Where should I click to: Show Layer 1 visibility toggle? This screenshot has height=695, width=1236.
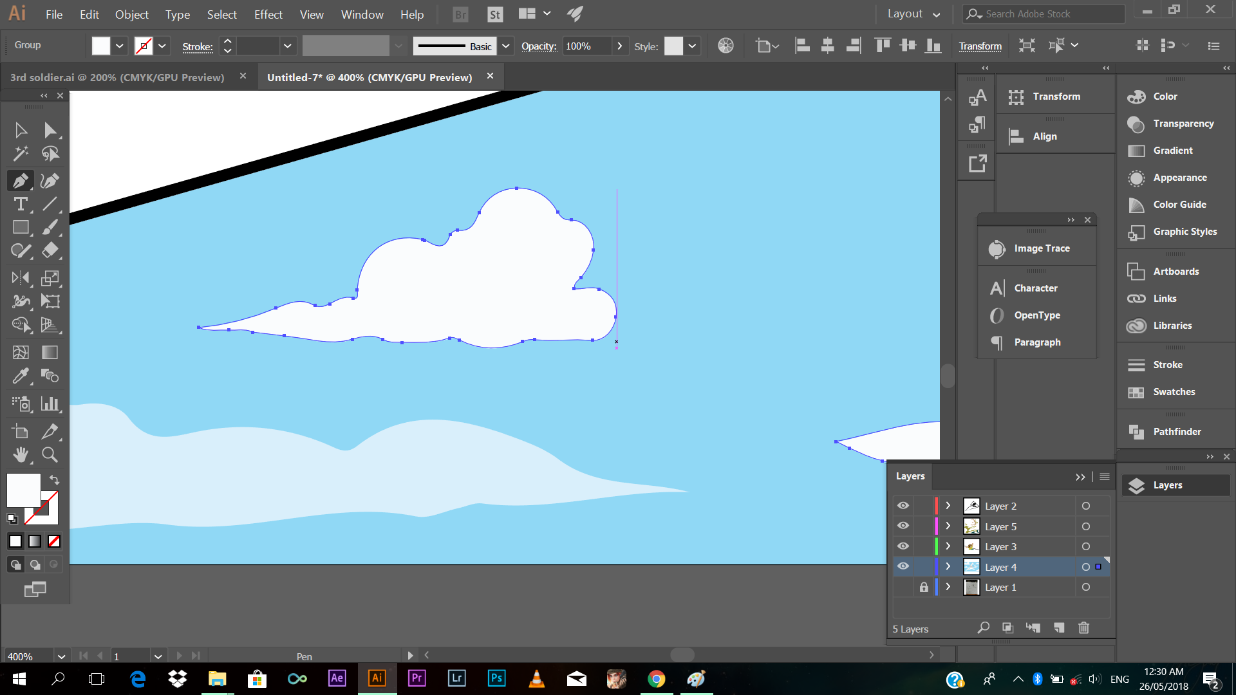tap(903, 587)
